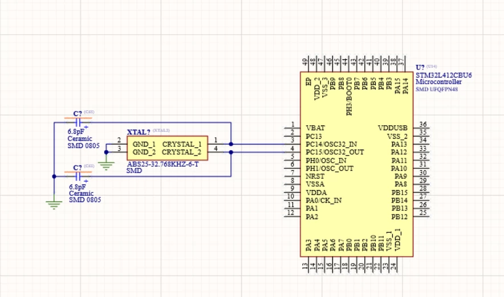Click the 'PH3/BOOT0' pin label

pos(349,96)
